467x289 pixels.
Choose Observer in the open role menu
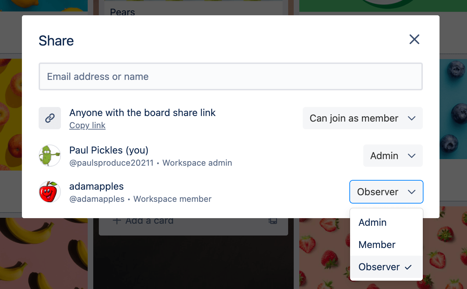tap(379, 267)
